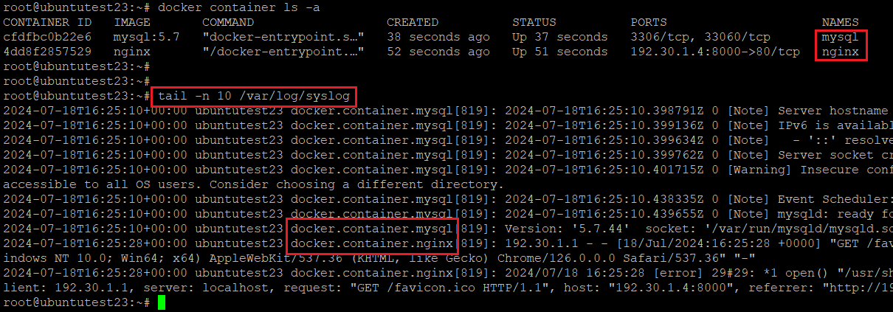Screen dimensions: 893x312
Task: Click the NAMES column header
Action: tap(840, 22)
